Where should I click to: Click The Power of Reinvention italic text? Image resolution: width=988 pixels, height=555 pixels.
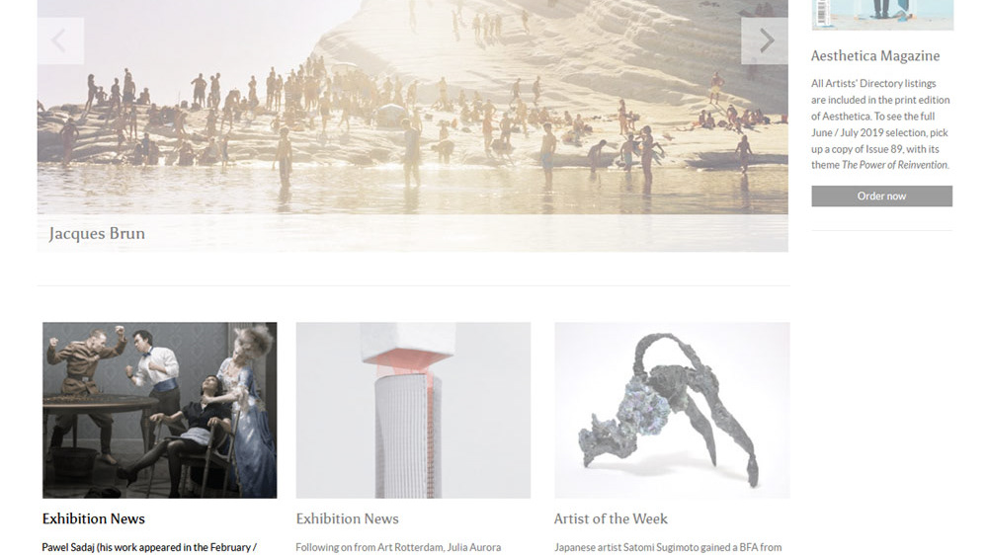(x=895, y=165)
